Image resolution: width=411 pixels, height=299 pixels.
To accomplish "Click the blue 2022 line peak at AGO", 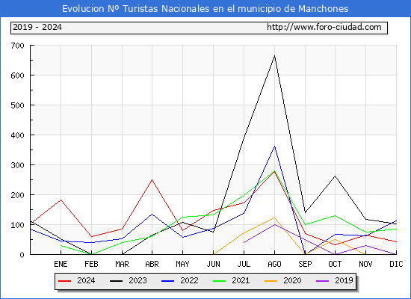I will [274, 147].
